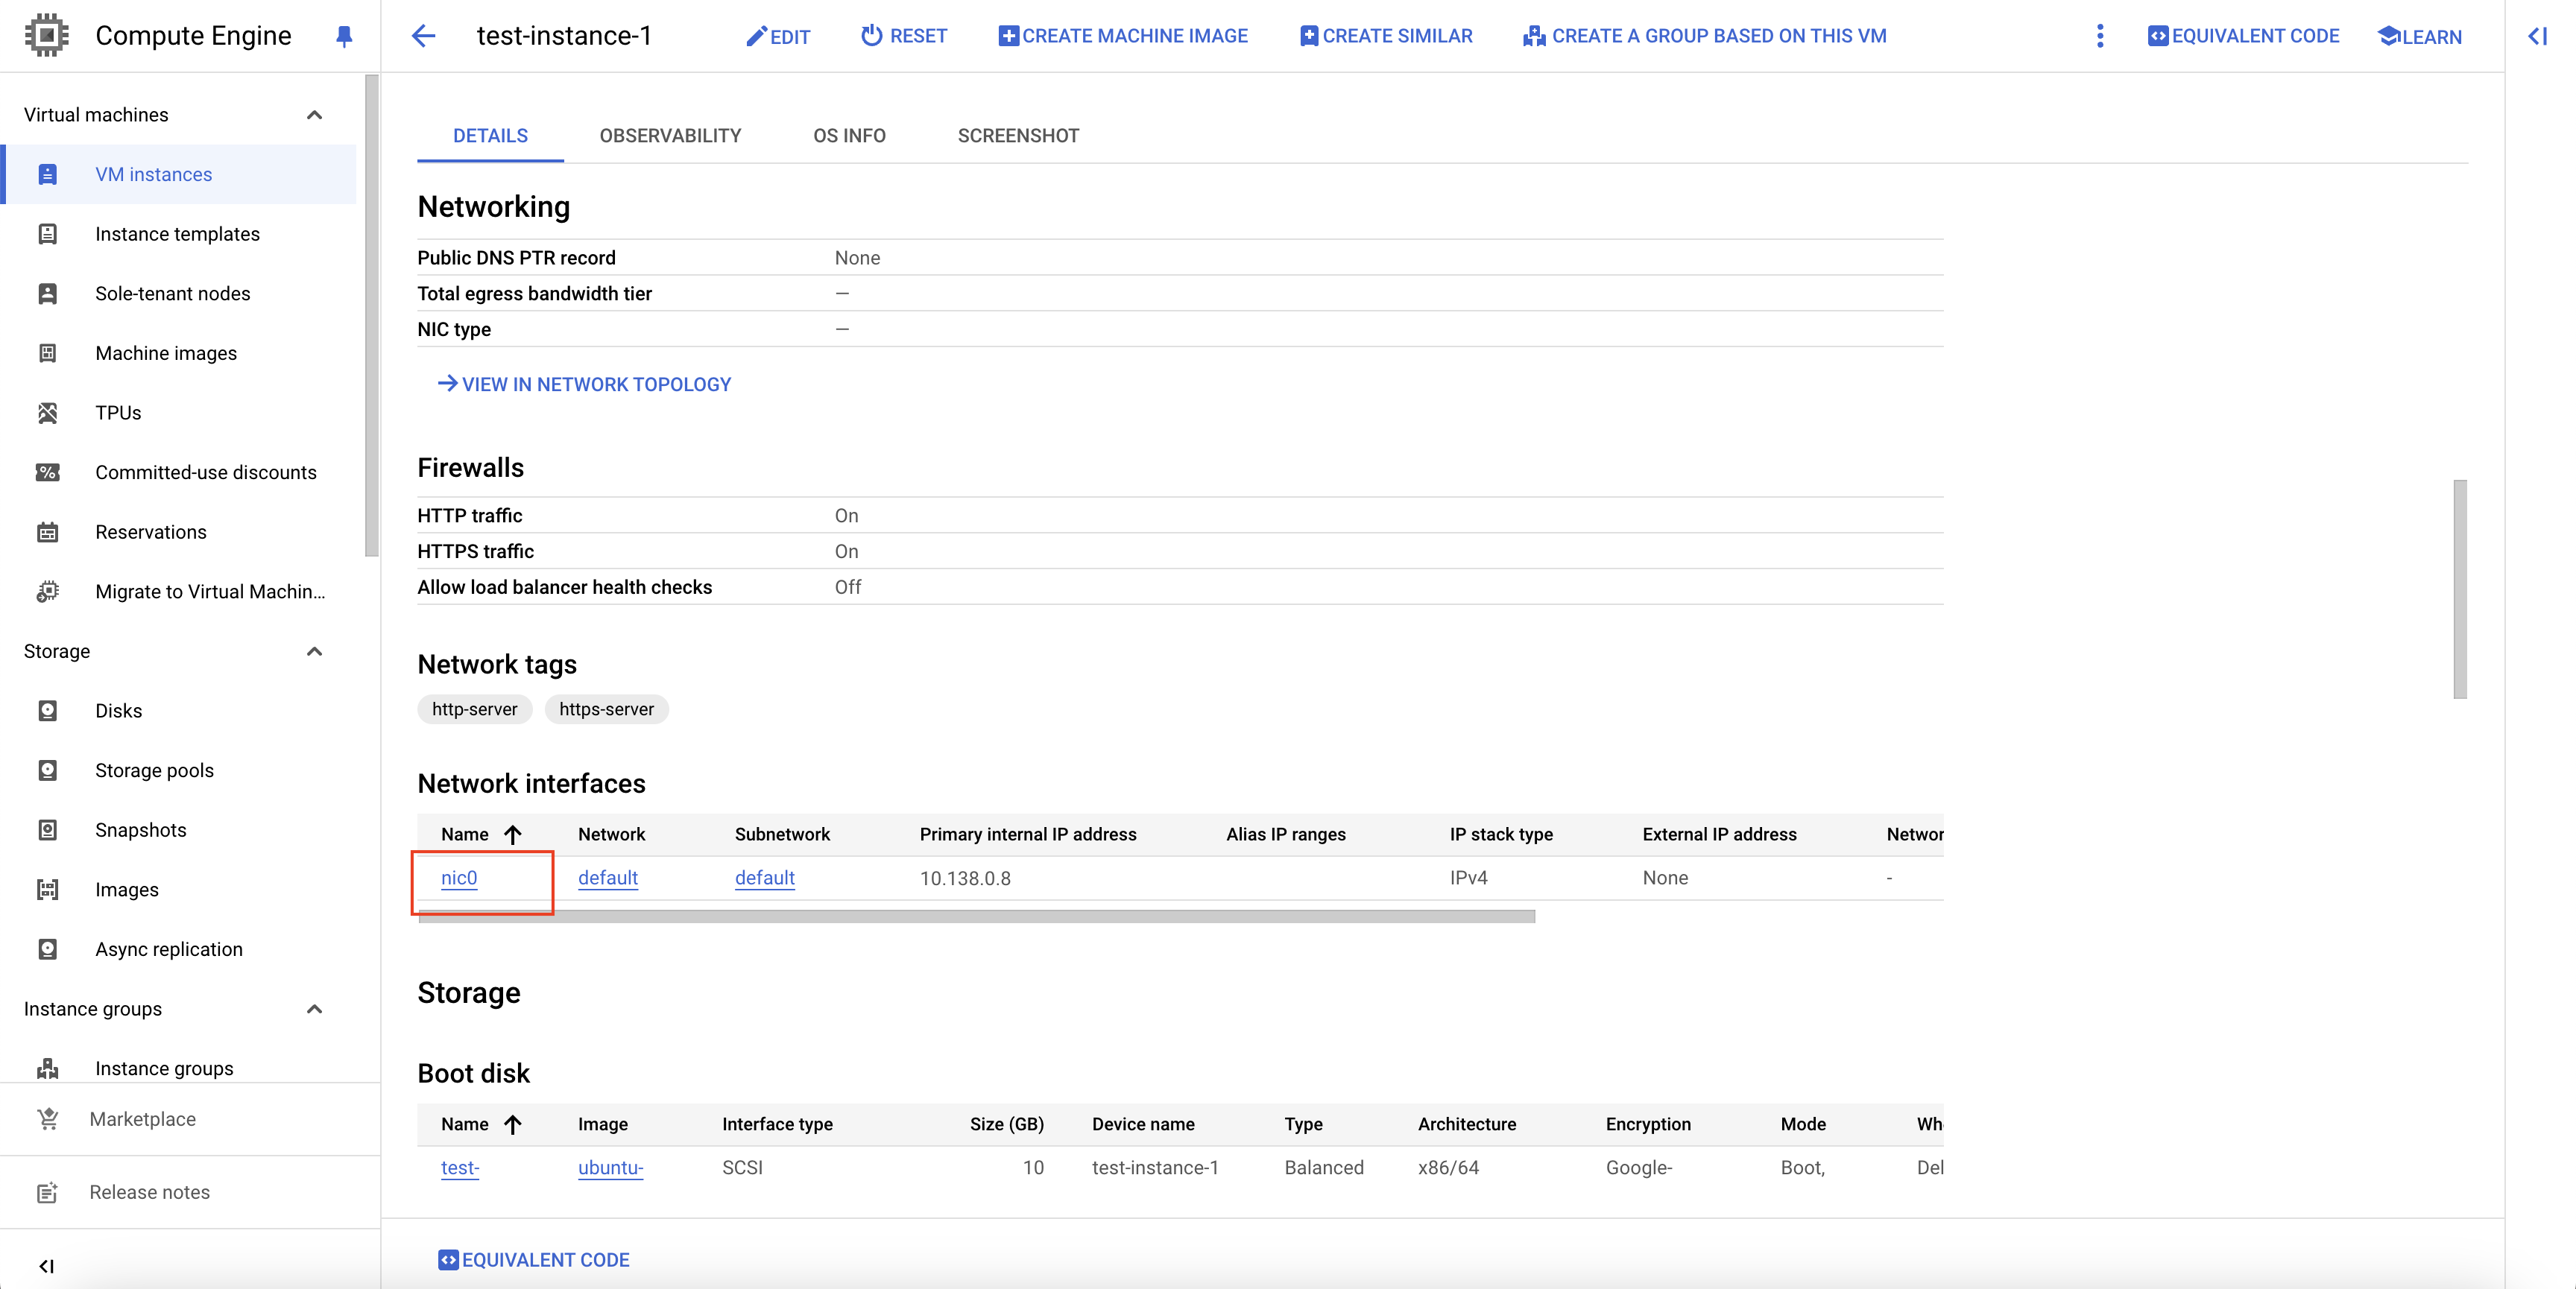Open the SCREENSHOT tab
Screen dimensions: 2576x1289
tap(1018, 136)
